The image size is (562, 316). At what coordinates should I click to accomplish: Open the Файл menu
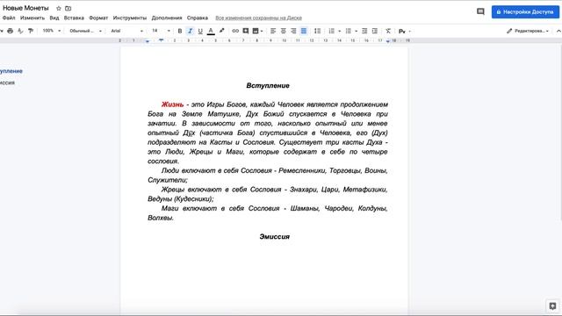click(9, 18)
